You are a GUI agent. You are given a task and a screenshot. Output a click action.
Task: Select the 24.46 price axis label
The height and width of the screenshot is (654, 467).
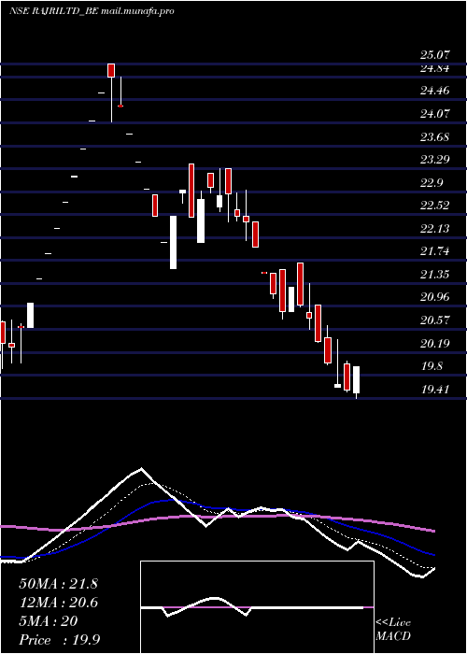click(435, 91)
